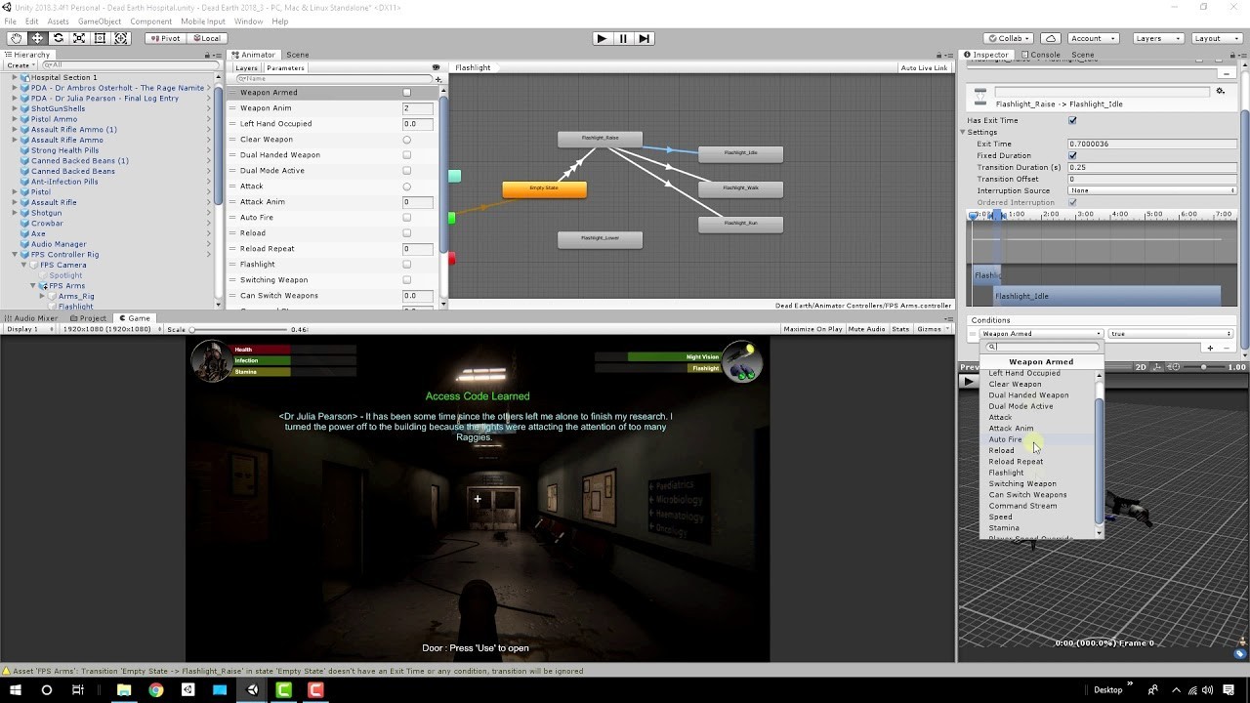Switch to the Audio Mixer tab
This screenshot has width=1250, height=703.
point(31,318)
